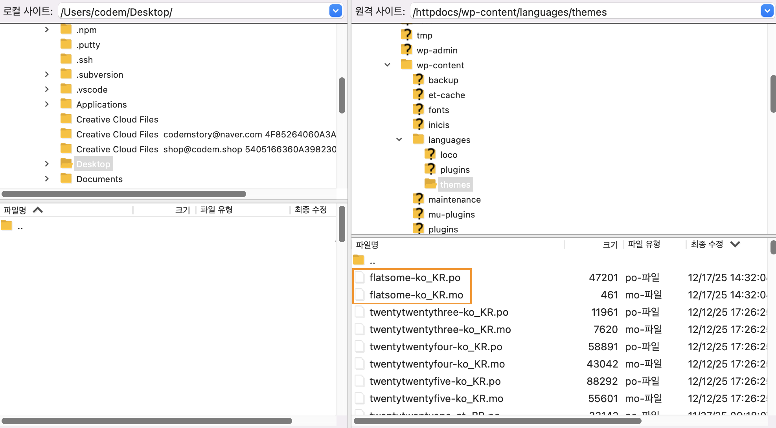776x428 pixels.
Task: Click the local tree horizontal scrollbar
Action: [124, 194]
